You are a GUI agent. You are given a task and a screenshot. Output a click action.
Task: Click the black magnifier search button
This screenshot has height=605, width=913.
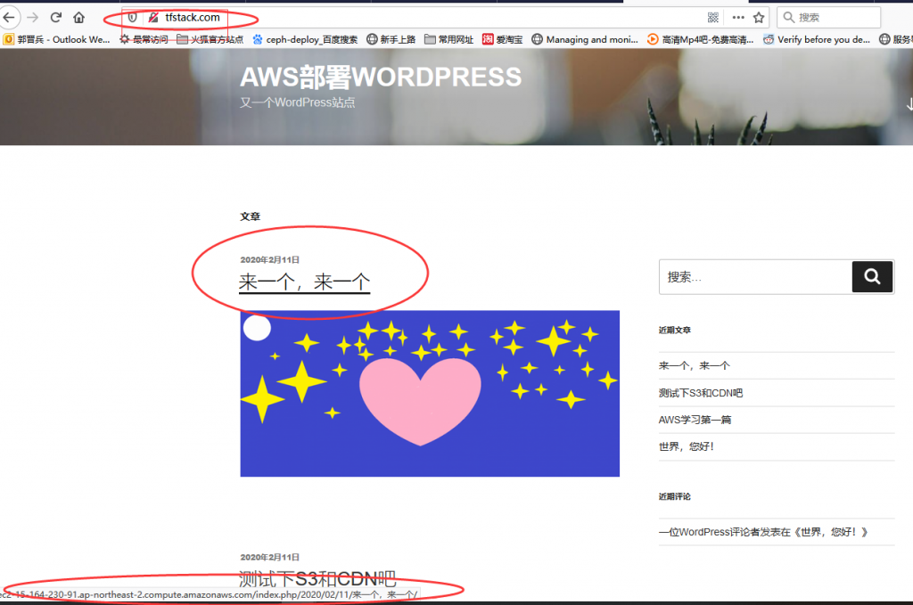(x=872, y=277)
